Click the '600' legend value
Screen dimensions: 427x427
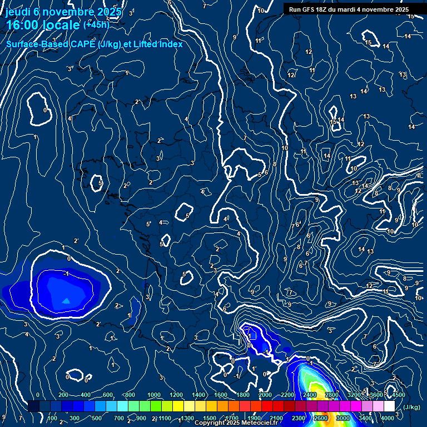pos(108,395)
